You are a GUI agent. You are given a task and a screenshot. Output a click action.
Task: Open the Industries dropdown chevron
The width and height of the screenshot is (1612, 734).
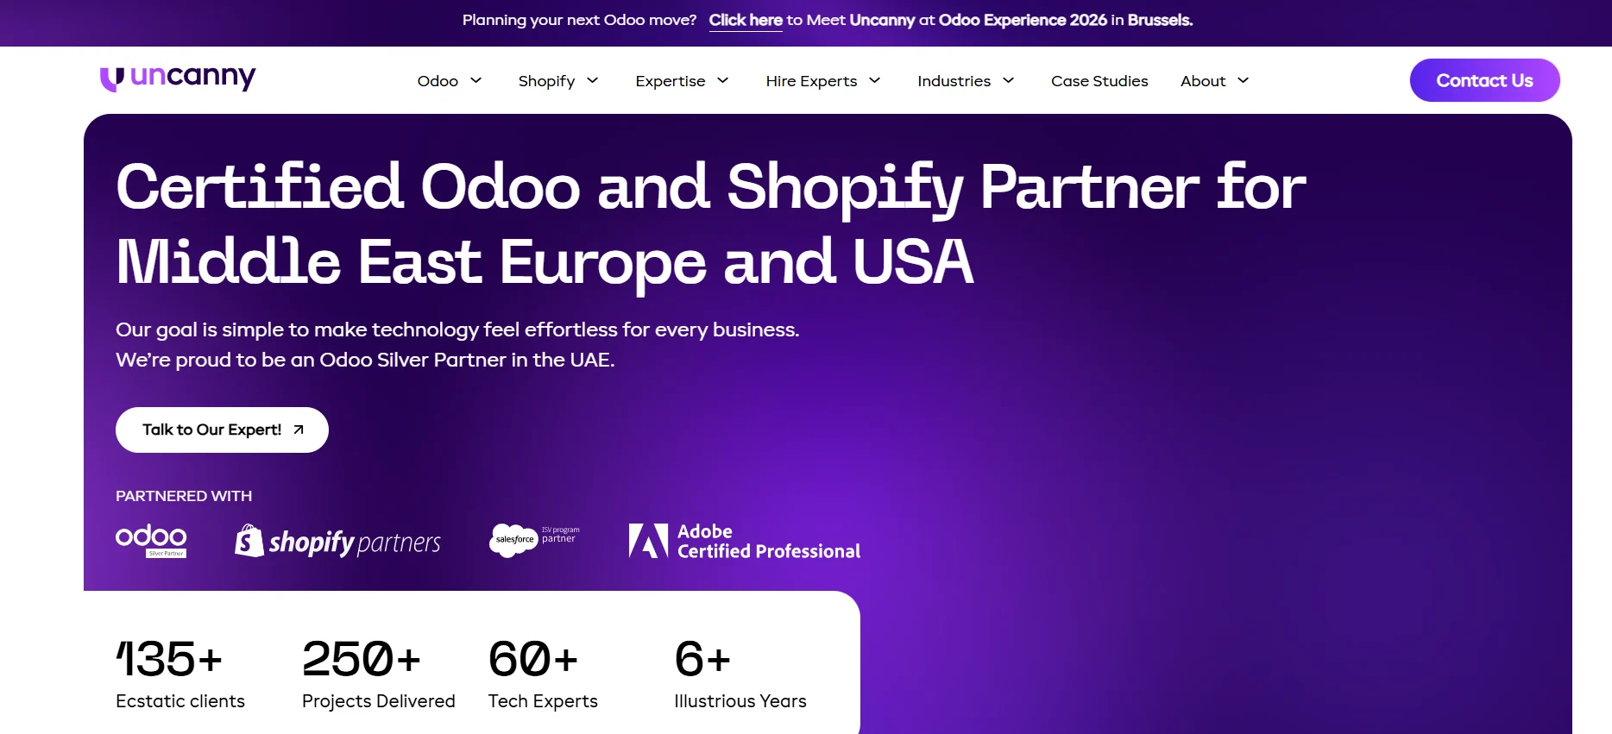pos(1008,80)
